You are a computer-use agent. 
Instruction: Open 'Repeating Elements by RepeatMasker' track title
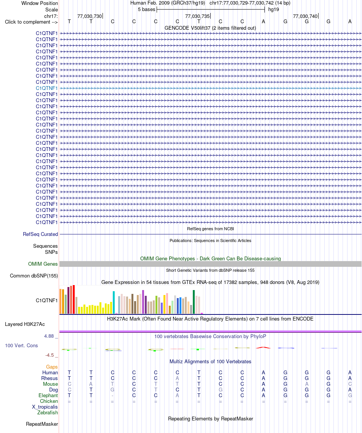click(x=210, y=419)
